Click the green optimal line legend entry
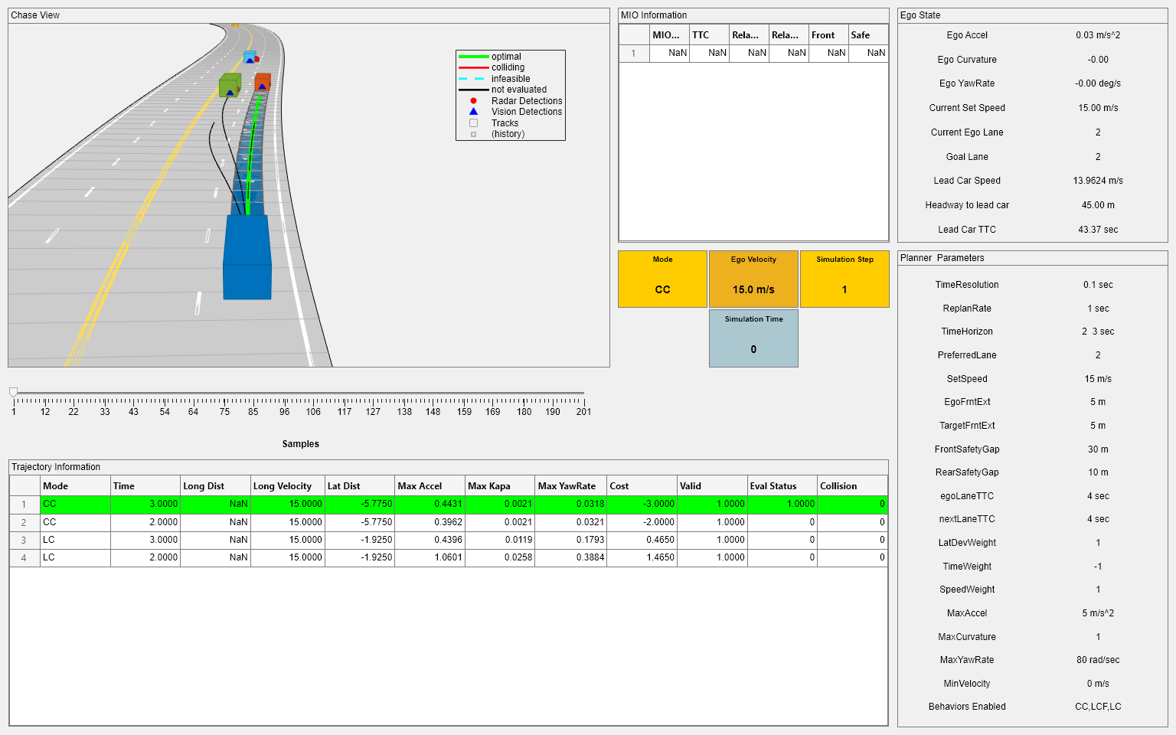Viewport: 1176px width, 735px height. tap(473, 57)
